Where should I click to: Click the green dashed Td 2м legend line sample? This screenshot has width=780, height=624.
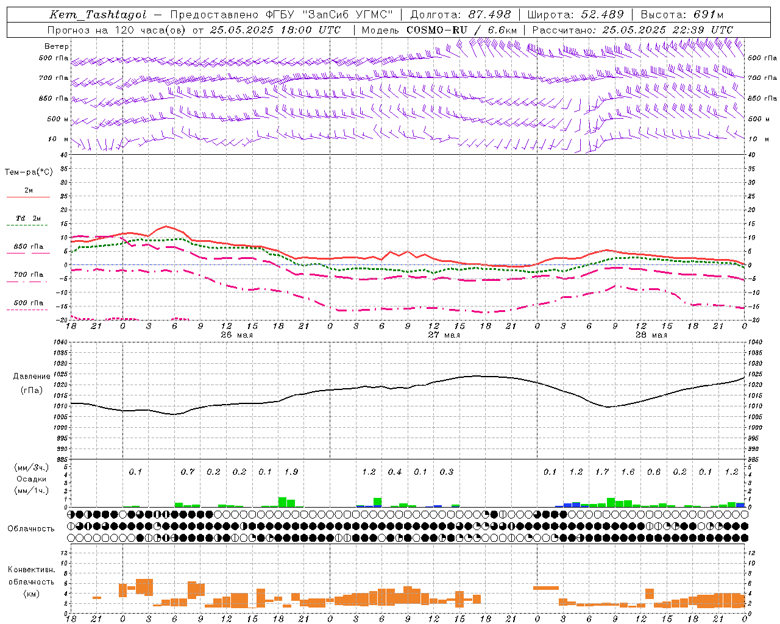[28, 225]
